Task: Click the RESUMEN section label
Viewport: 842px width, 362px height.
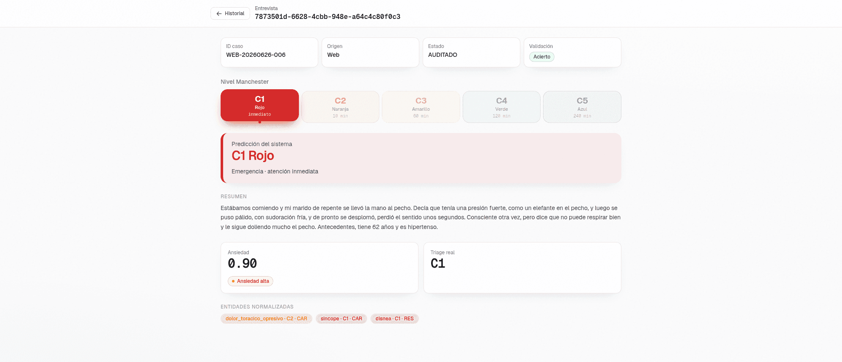Action: (234, 197)
